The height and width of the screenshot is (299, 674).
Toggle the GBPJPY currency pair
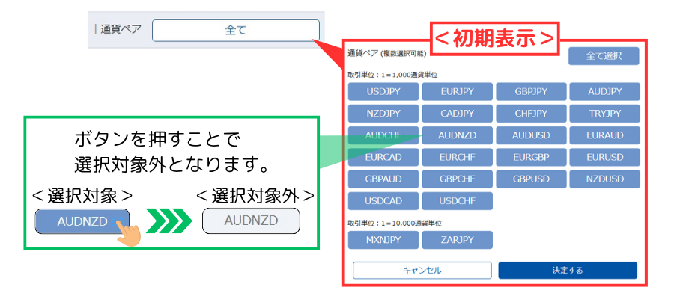[x=531, y=91]
